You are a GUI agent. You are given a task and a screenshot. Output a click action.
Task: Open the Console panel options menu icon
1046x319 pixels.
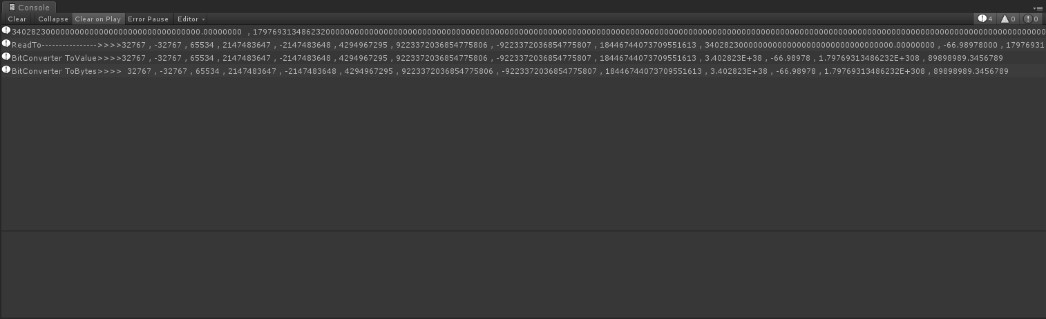pyautogui.click(x=1038, y=8)
